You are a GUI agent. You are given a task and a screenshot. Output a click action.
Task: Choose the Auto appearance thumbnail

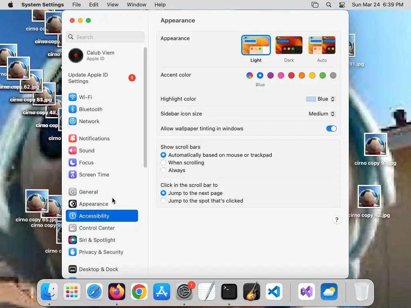322,45
